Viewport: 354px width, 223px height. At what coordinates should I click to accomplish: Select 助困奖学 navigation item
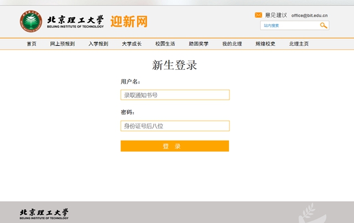point(198,44)
